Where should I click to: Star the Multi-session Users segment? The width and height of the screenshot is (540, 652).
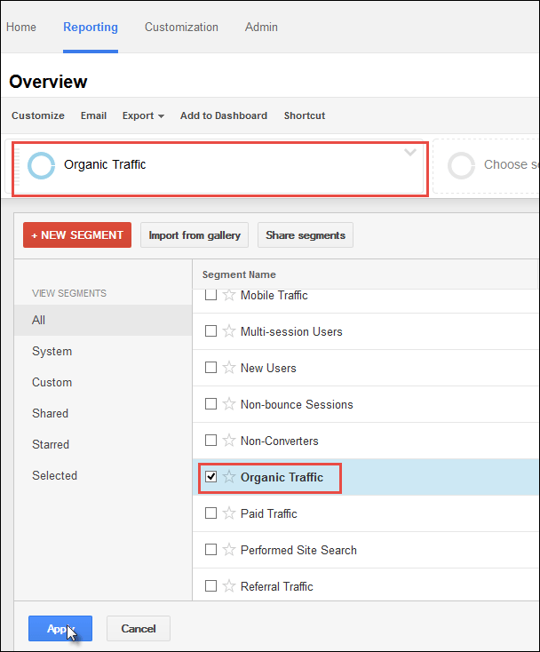tap(229, 331)
